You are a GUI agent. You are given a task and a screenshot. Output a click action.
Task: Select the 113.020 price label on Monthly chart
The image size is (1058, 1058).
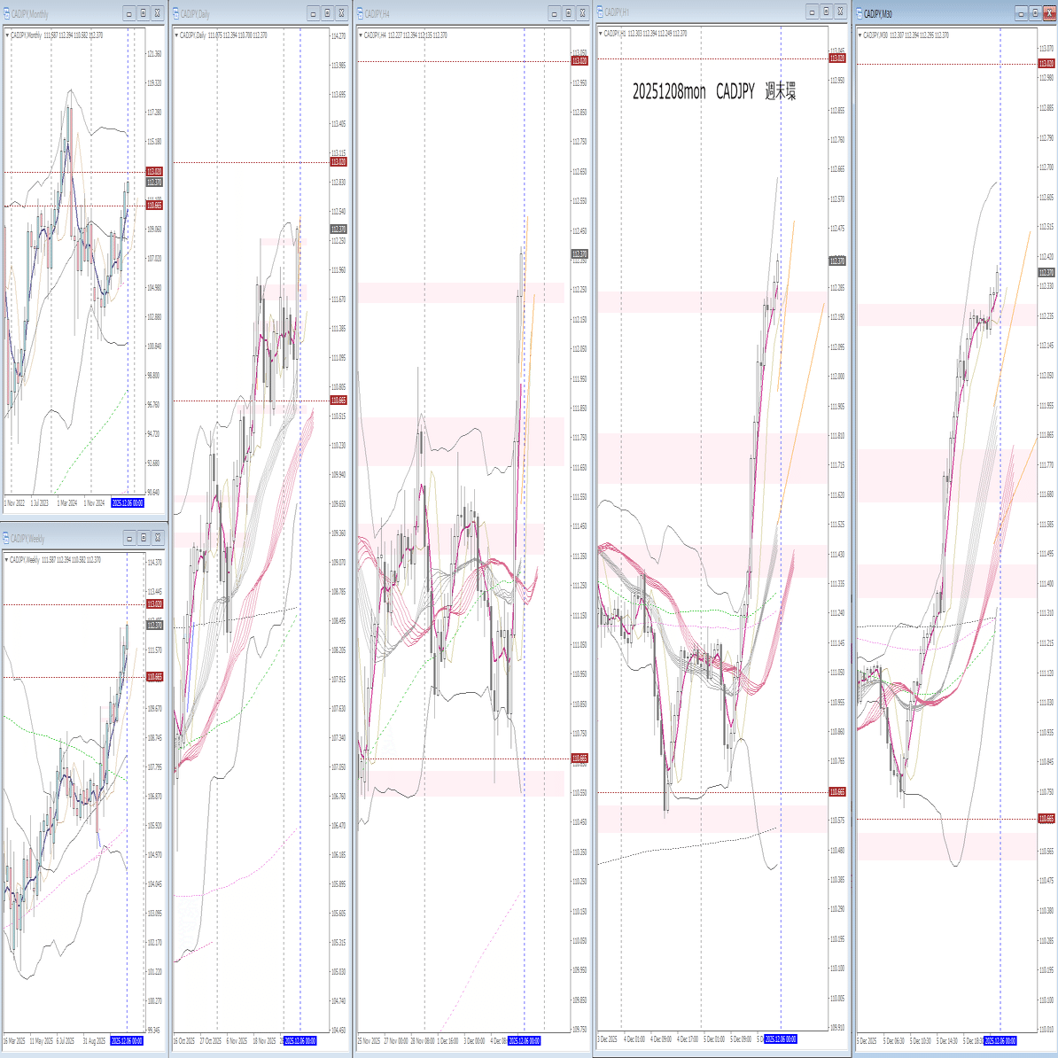tap(154, 172)
